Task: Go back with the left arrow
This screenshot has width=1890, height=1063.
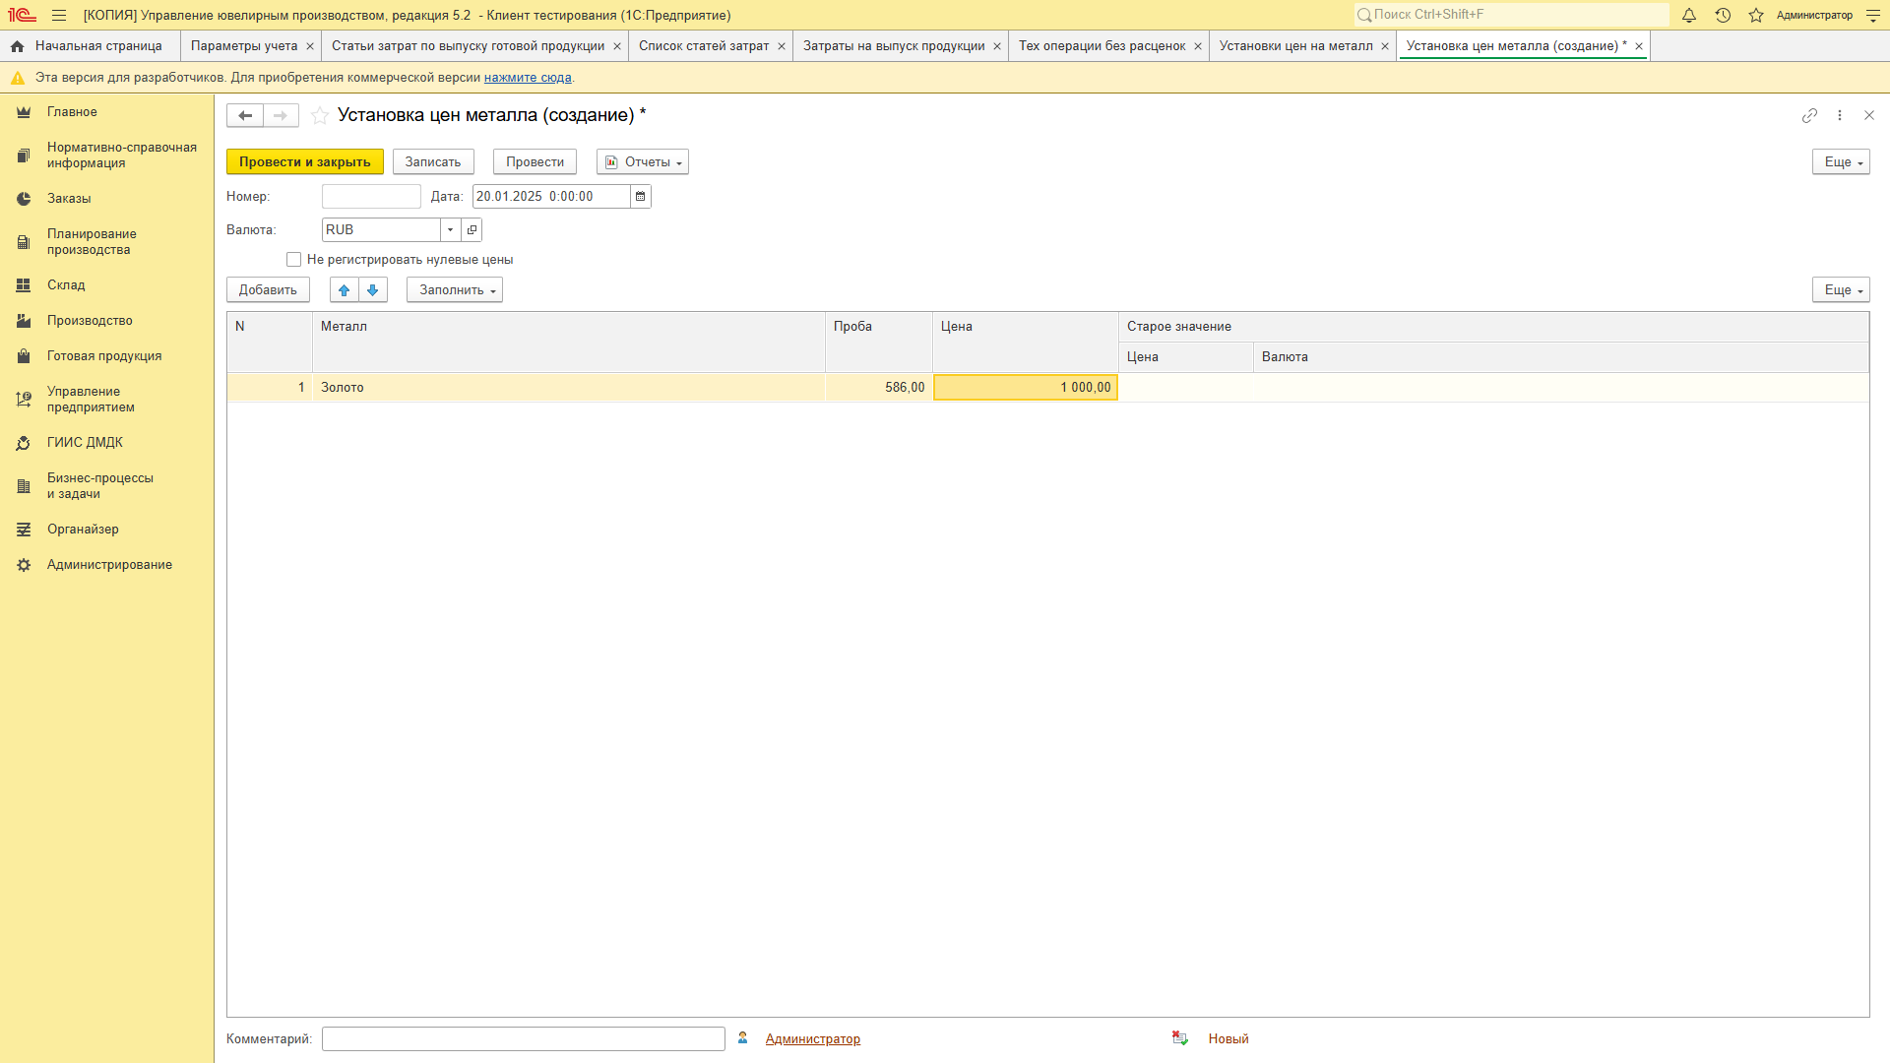Action: 245,115
